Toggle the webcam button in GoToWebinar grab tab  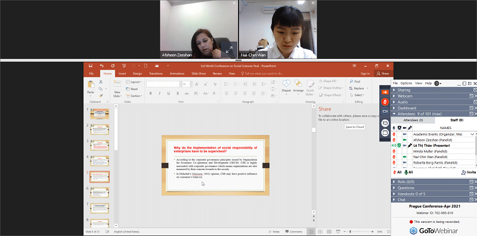point(385,112)
